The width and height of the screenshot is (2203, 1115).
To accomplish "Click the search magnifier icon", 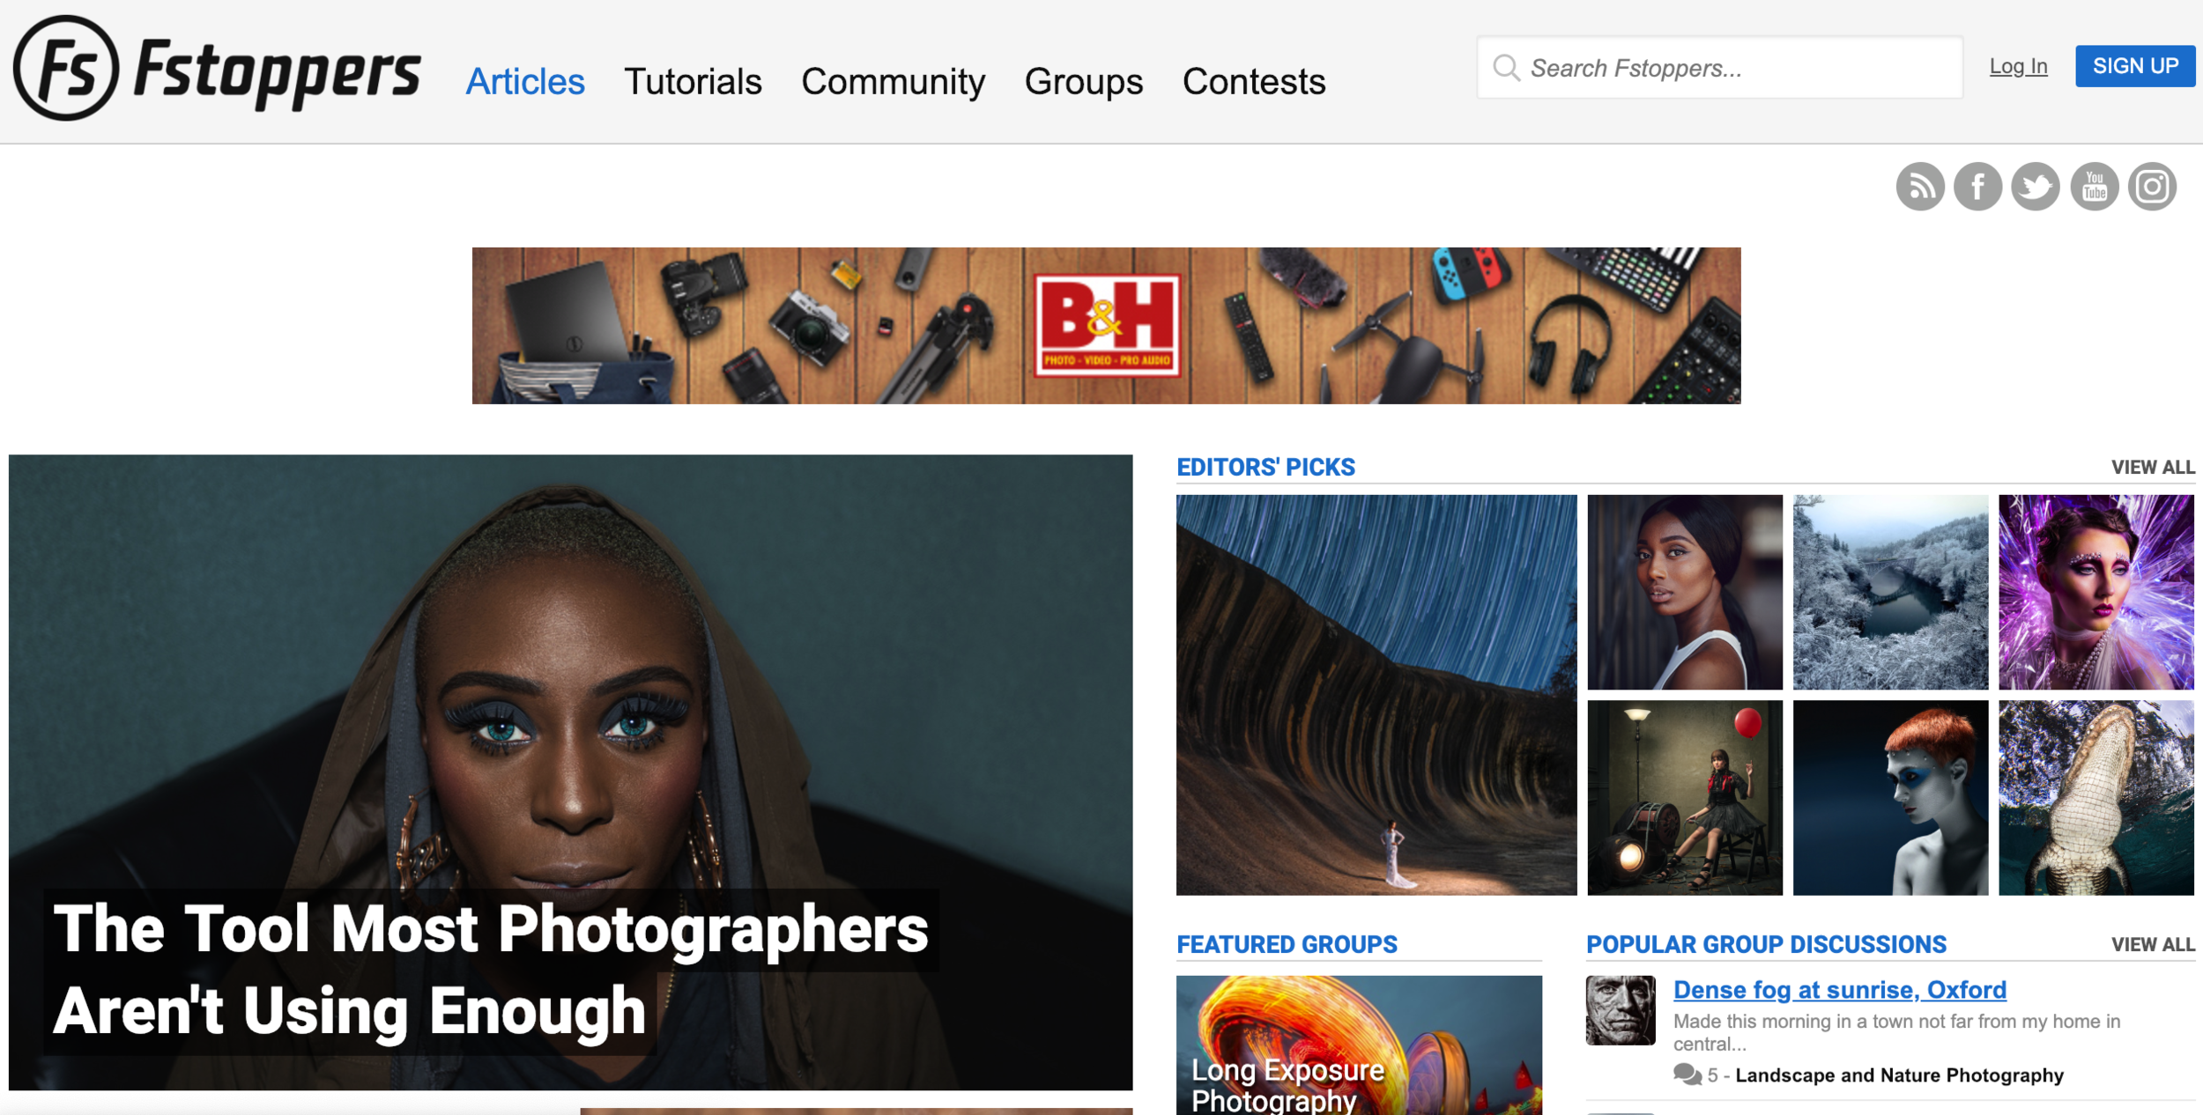I will click(1506, 68).
